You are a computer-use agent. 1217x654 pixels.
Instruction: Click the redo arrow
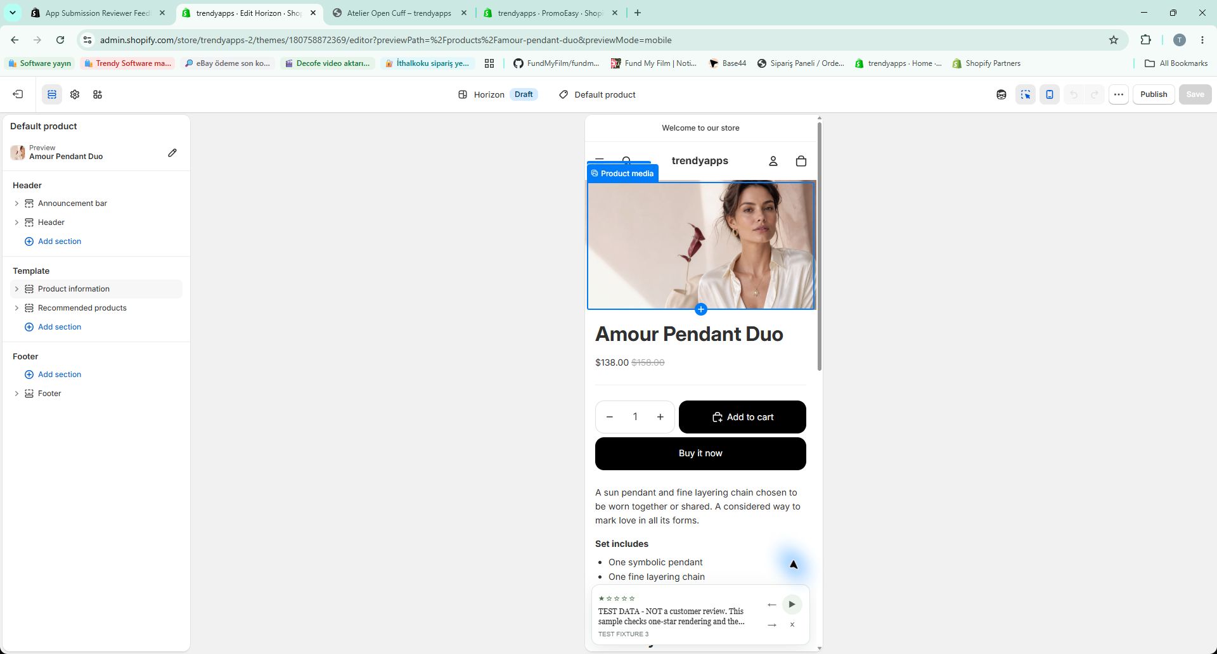(1095, 94)
